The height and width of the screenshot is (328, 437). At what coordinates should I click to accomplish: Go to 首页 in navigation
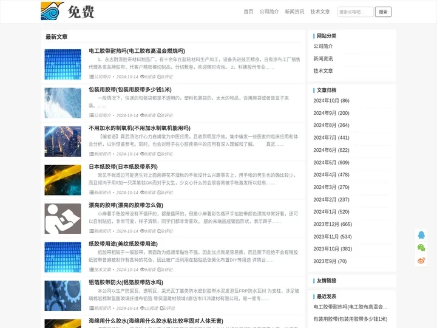[248, 12]
